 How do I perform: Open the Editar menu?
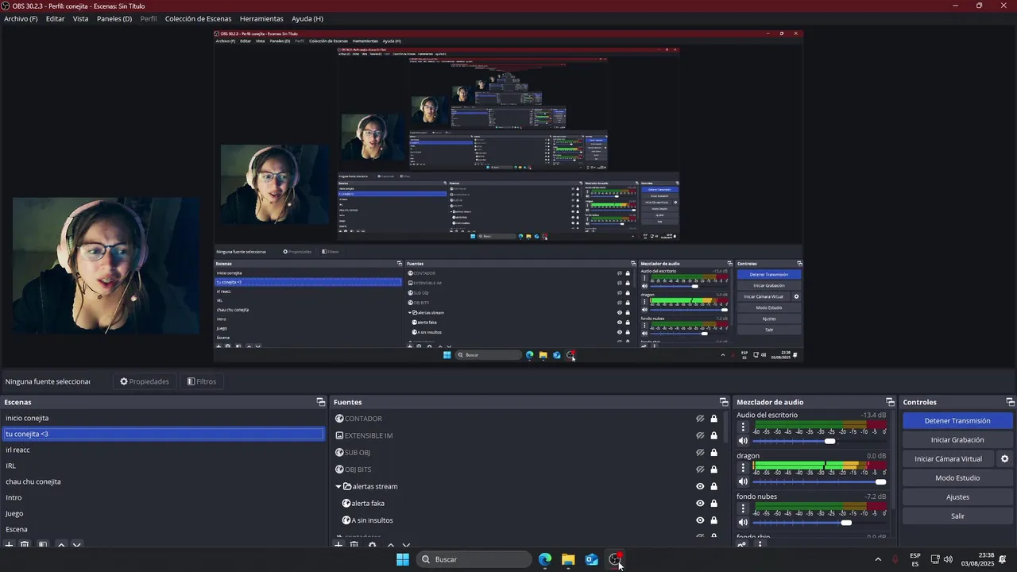coord(55,18)
